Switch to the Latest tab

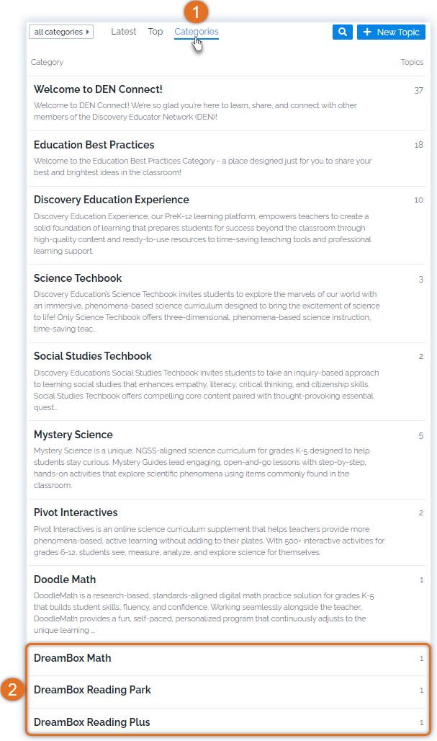point(123,31)
